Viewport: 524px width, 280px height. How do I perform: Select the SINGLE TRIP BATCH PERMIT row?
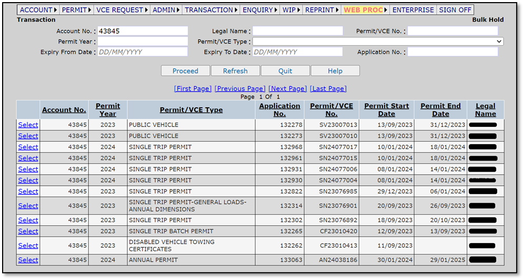click(28, 231)
